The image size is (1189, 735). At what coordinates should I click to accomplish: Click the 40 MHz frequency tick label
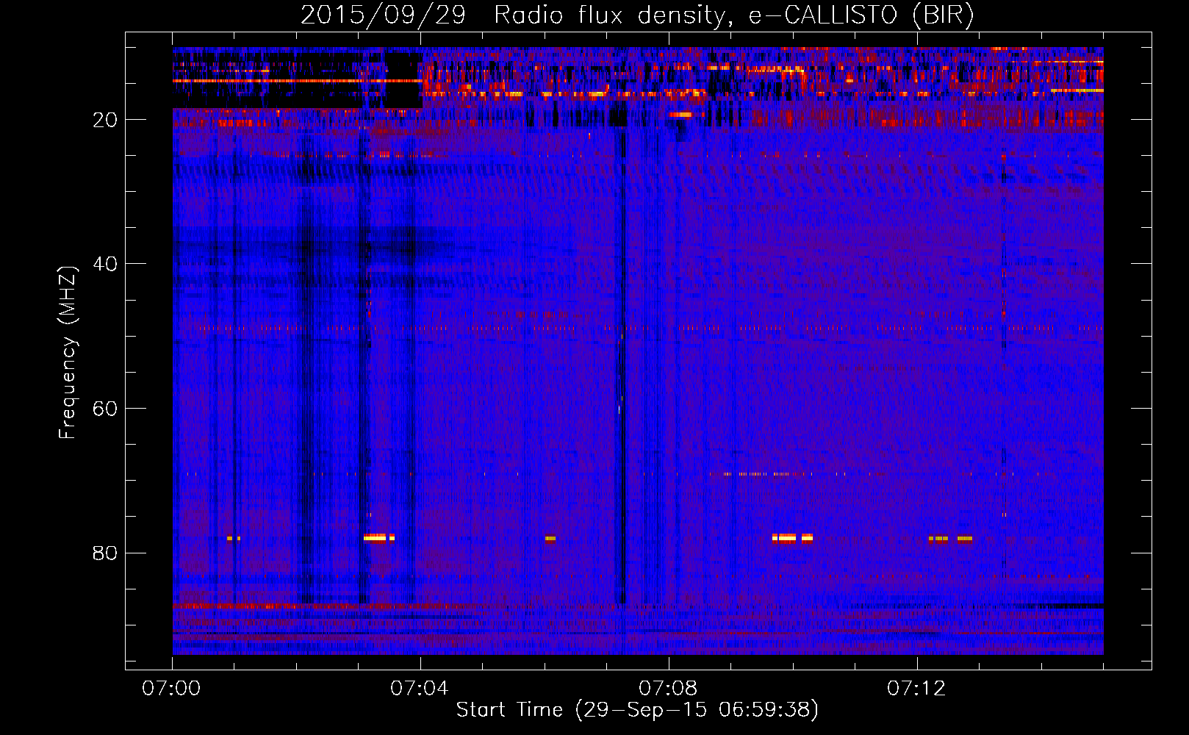(105, 264)
